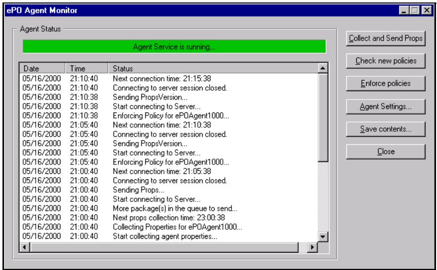Select the 'Sending Props...' log row
Image resolution: width=437 pixels, height=270 pixels.
click(x=138, y=190)
